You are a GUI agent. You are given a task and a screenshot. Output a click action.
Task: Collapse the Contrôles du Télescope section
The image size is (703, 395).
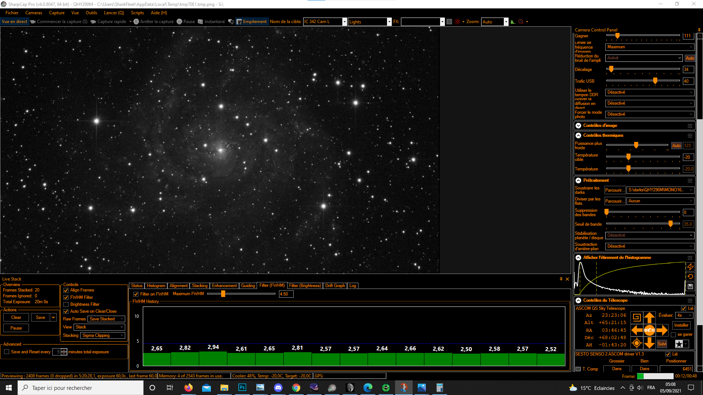coord(578,300)
